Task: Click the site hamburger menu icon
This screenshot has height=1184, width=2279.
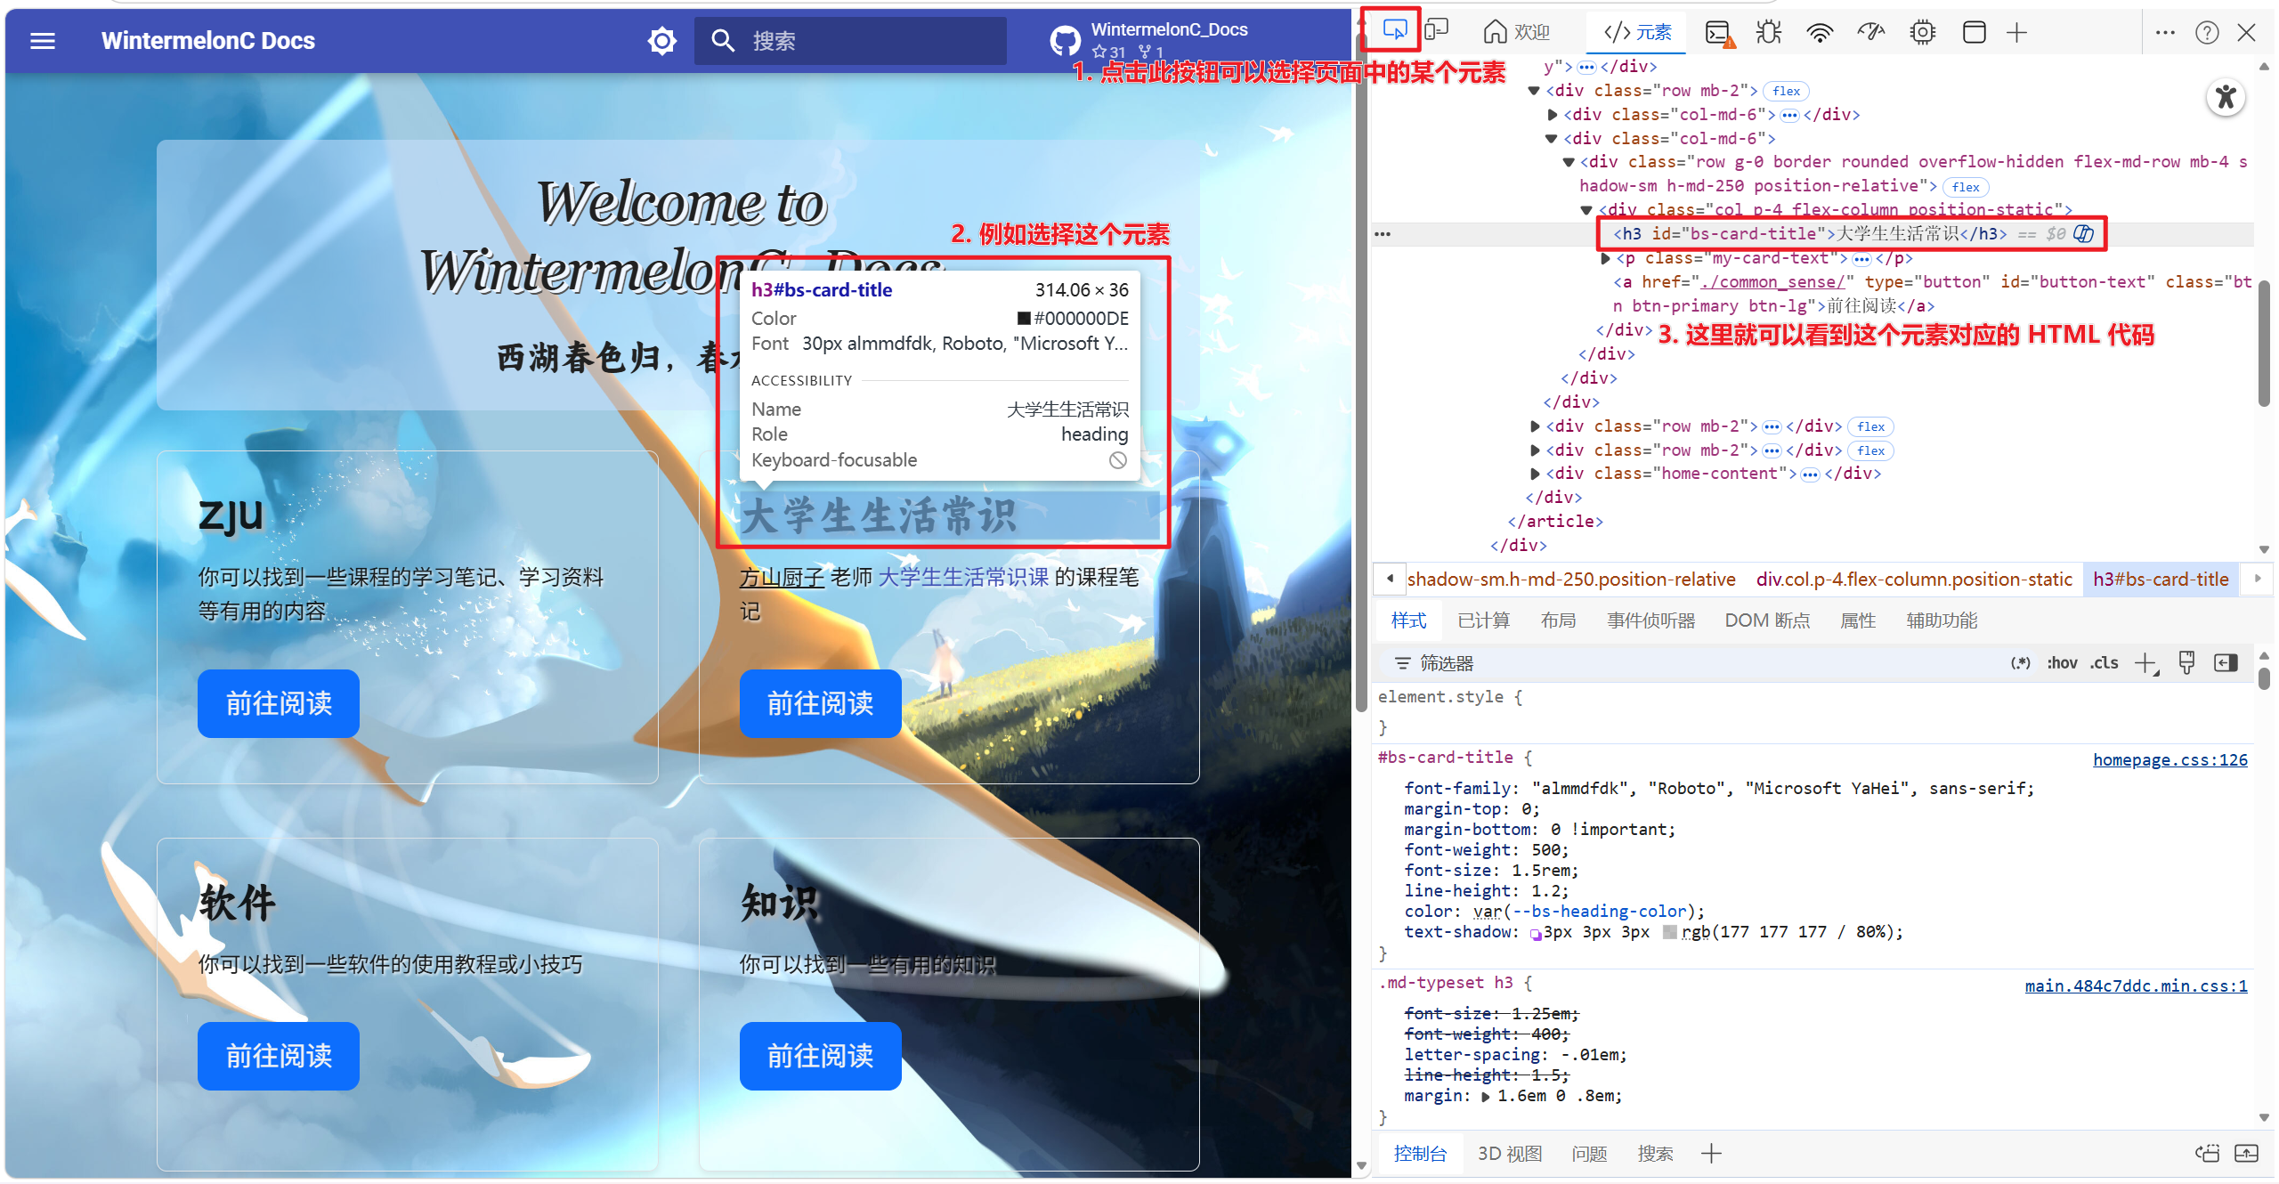Action: pos(43,41)
